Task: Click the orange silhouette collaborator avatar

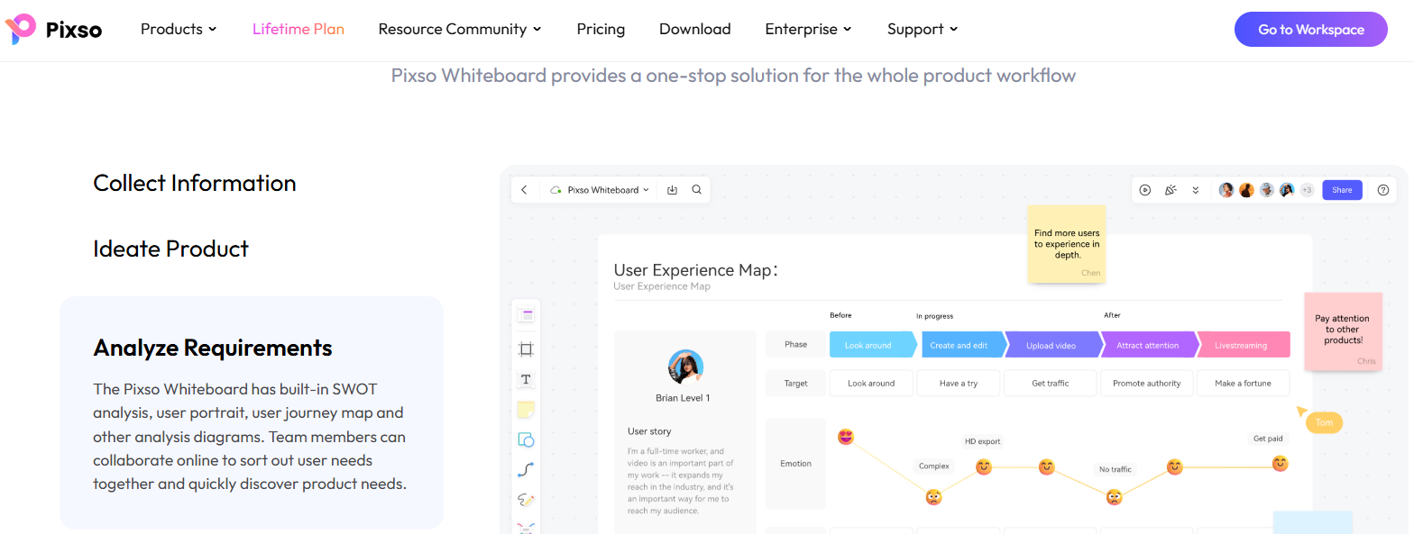Action: click(x=1247, y=190)
